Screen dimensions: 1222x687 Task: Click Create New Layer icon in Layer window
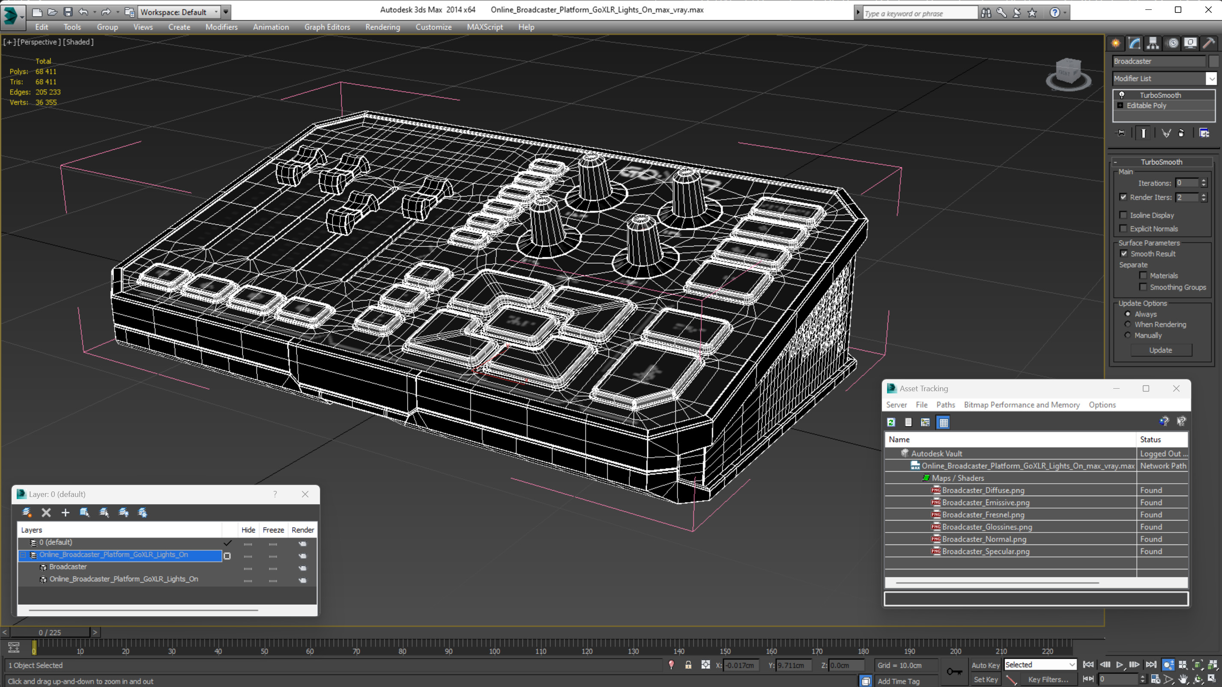[27, 512]
